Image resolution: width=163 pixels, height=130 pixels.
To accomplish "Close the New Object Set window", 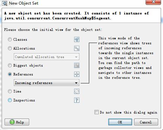I will (153, 2).
